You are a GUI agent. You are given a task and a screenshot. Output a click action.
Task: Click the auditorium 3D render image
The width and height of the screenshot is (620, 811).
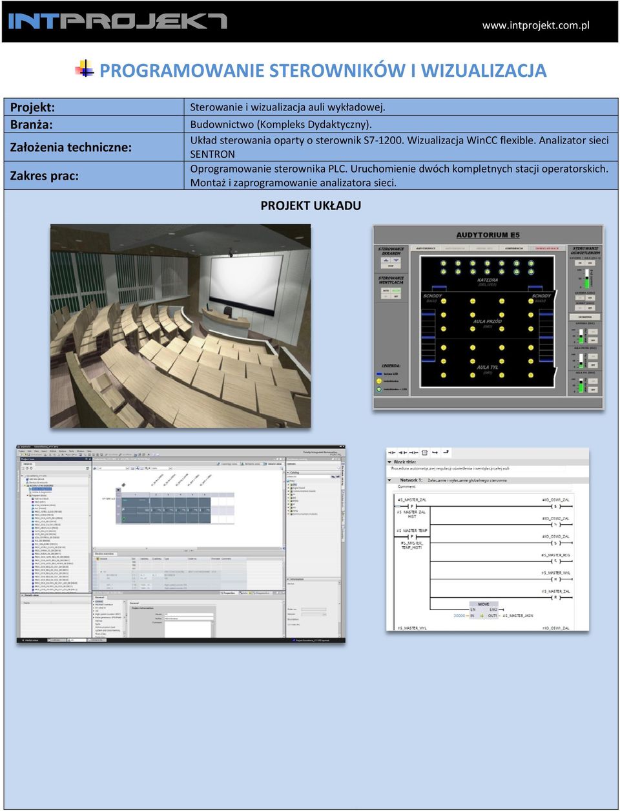tap(181, 326)
